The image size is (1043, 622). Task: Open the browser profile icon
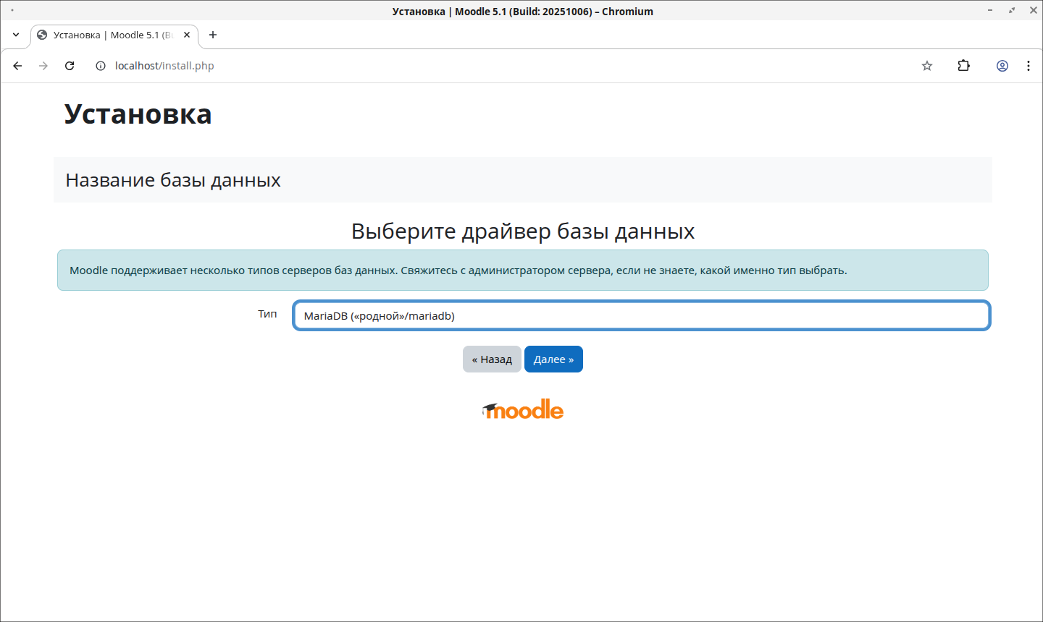tap(1002, 66)
